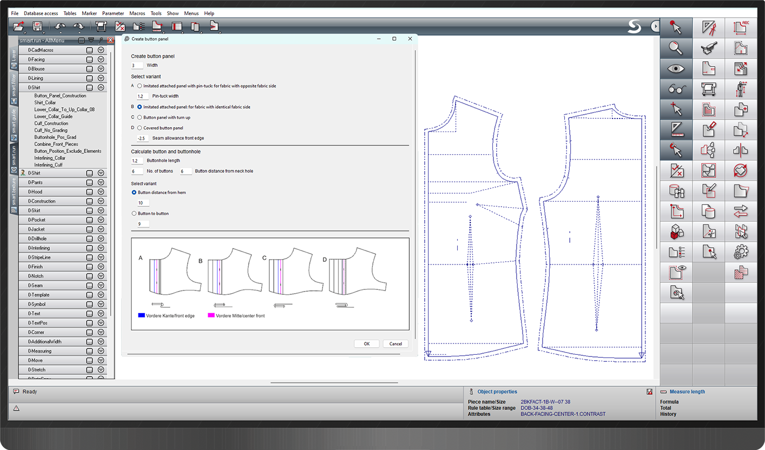The image size is (765, 450).
Task: Expand the 0-CadMacros menu group
Action: click(x=101, y=50)
